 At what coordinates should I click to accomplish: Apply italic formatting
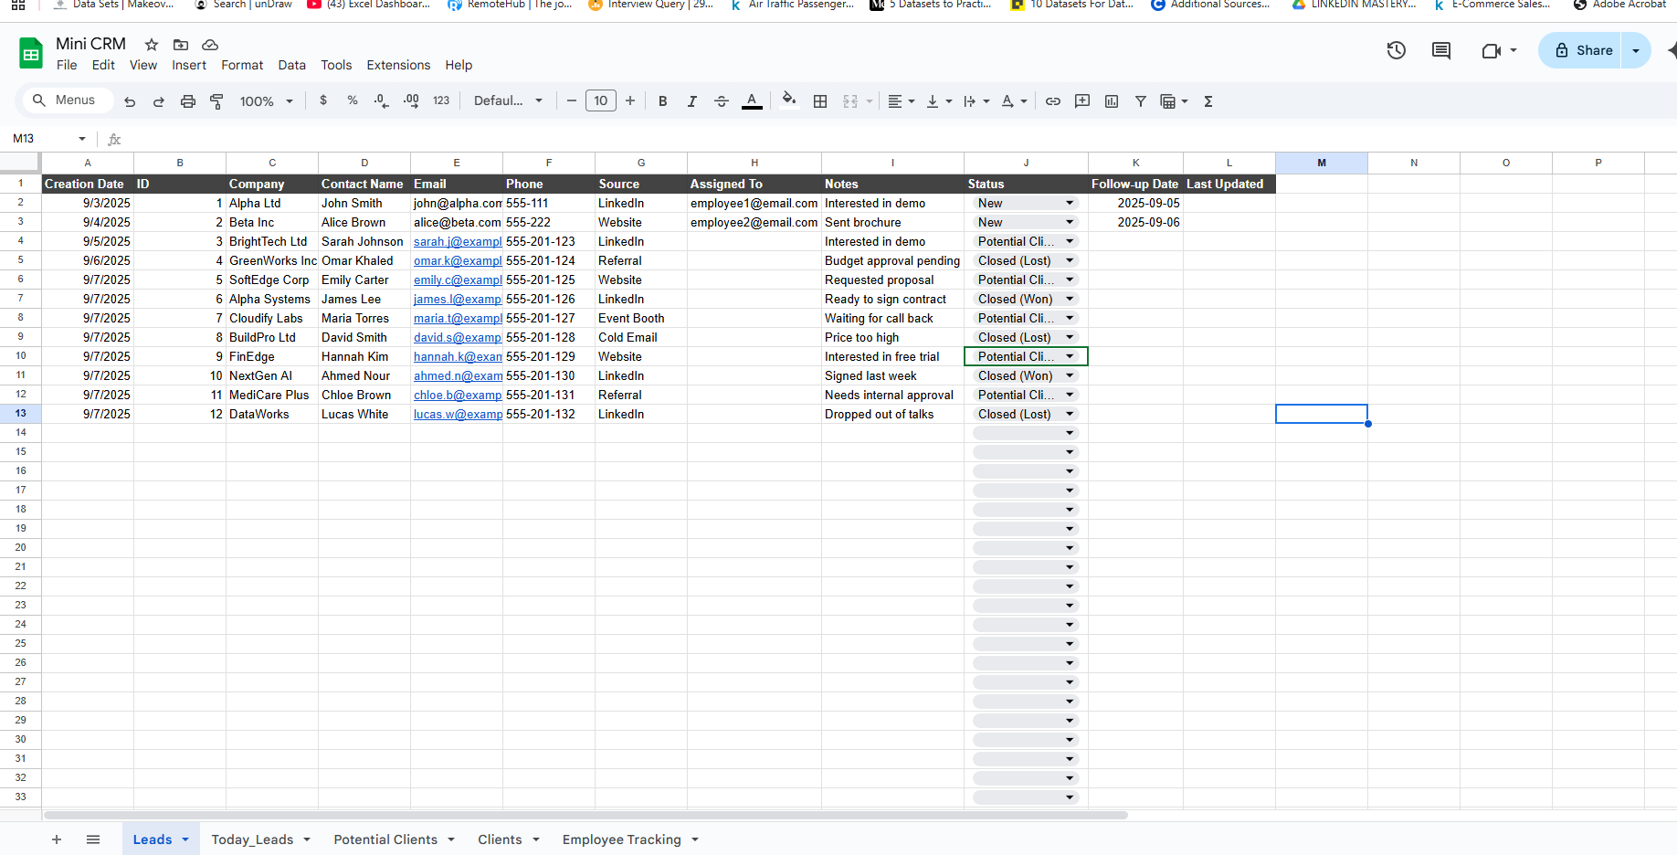pyautogui.click(x=691, y=100)
